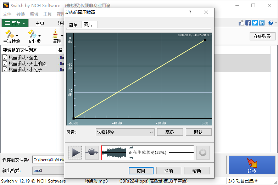
Task: Click the 高级 button
Action: (170, 132)
